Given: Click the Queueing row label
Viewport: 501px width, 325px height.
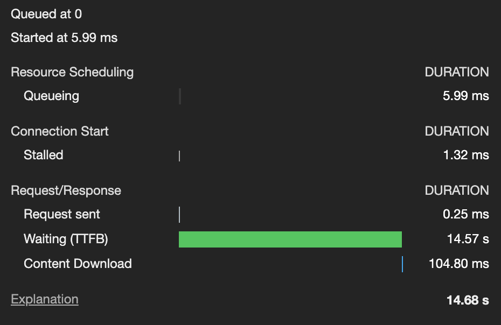Looking at the screenshot, I should (x=51, y=96).
